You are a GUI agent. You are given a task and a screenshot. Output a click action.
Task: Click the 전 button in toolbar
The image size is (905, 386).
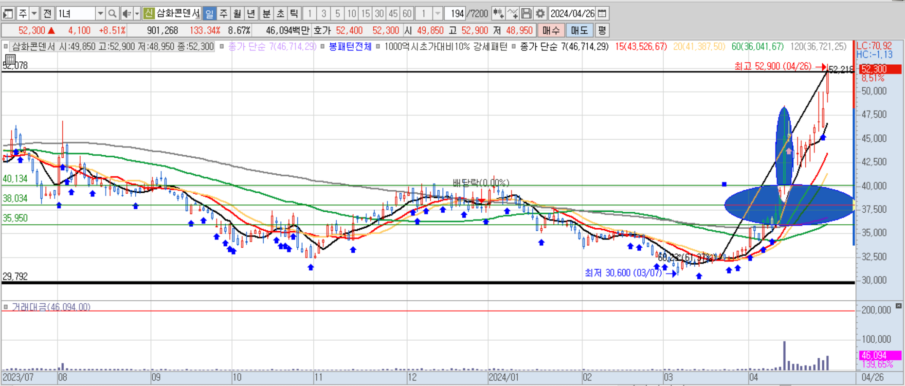[x=47, y=14]
